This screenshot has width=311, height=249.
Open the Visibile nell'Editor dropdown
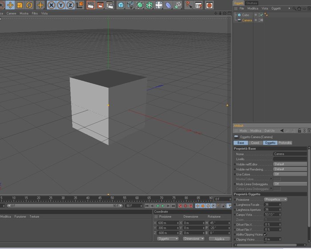pyautogui.click(x=290, y=164)
